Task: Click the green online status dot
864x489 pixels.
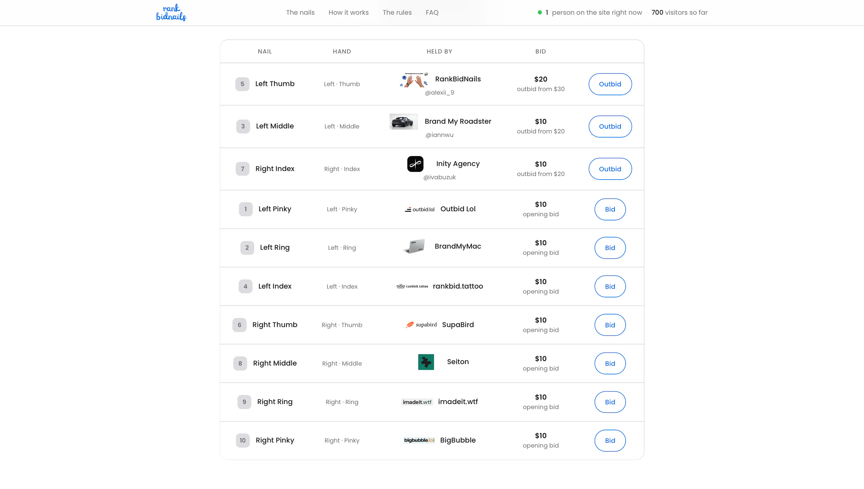Action: click(x=540, y=12)
